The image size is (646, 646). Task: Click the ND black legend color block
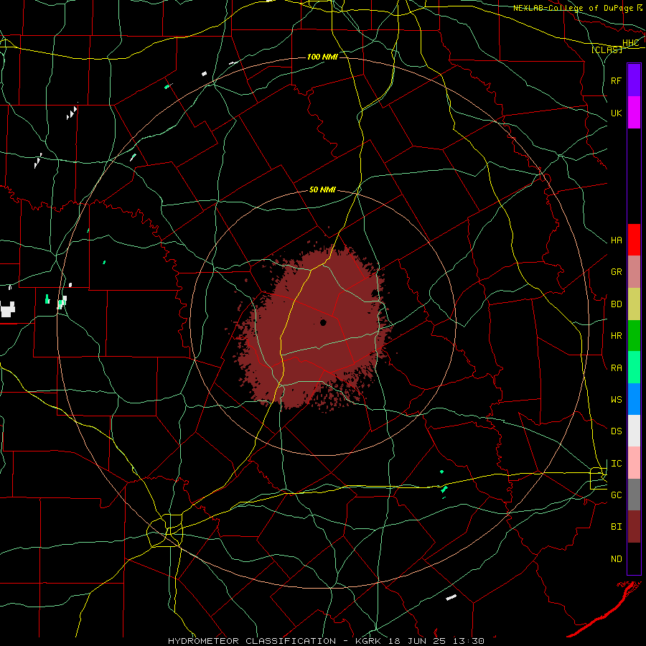pyautogui.click(x=634, y=558)
